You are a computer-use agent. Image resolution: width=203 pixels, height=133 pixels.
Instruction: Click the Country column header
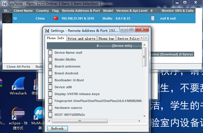(42, 11)
